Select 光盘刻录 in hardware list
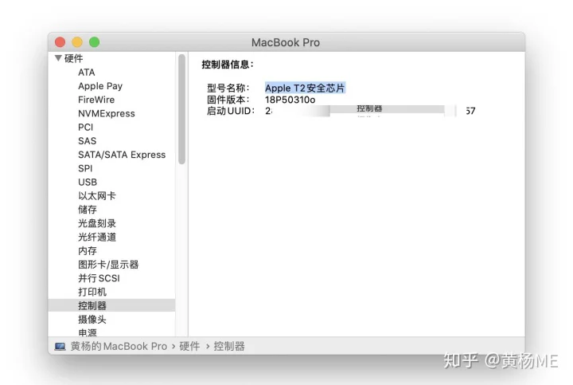This screenshot has height=385, width=573. pyautogui.click(x=97, y=223)
